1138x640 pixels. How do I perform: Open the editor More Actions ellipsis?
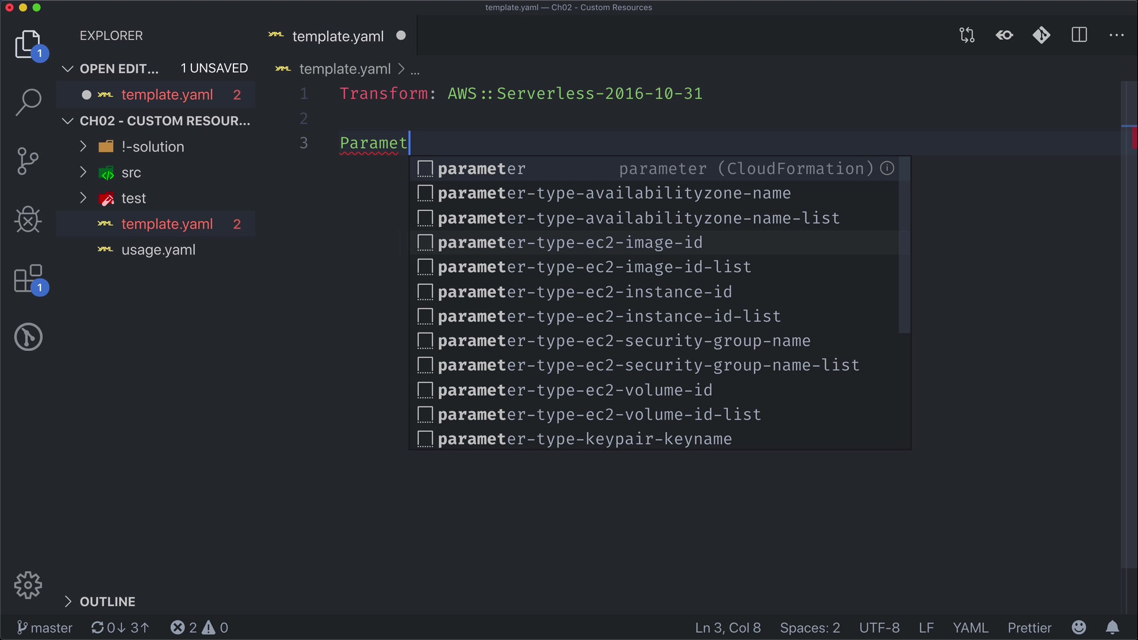pyautogui.click(x=1117, y=35)
